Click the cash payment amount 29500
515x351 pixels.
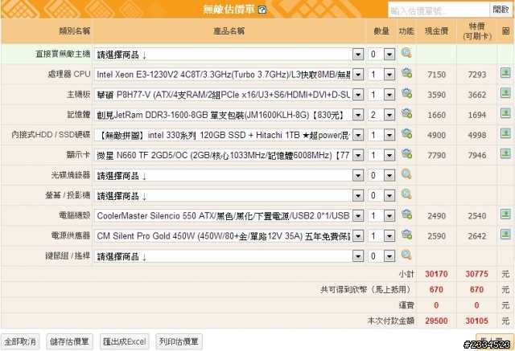tap(436, 320)
